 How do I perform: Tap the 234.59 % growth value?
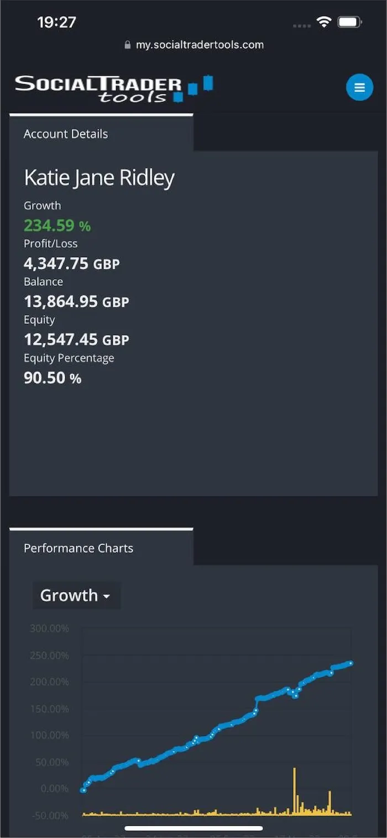[57, 226]
